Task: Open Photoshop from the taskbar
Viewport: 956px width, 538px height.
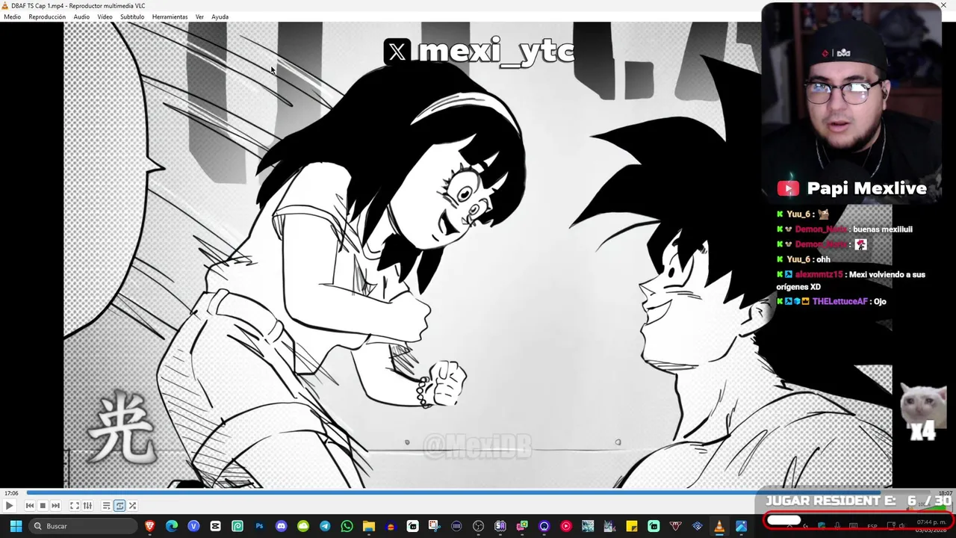Action: click(x=259, y=526)
